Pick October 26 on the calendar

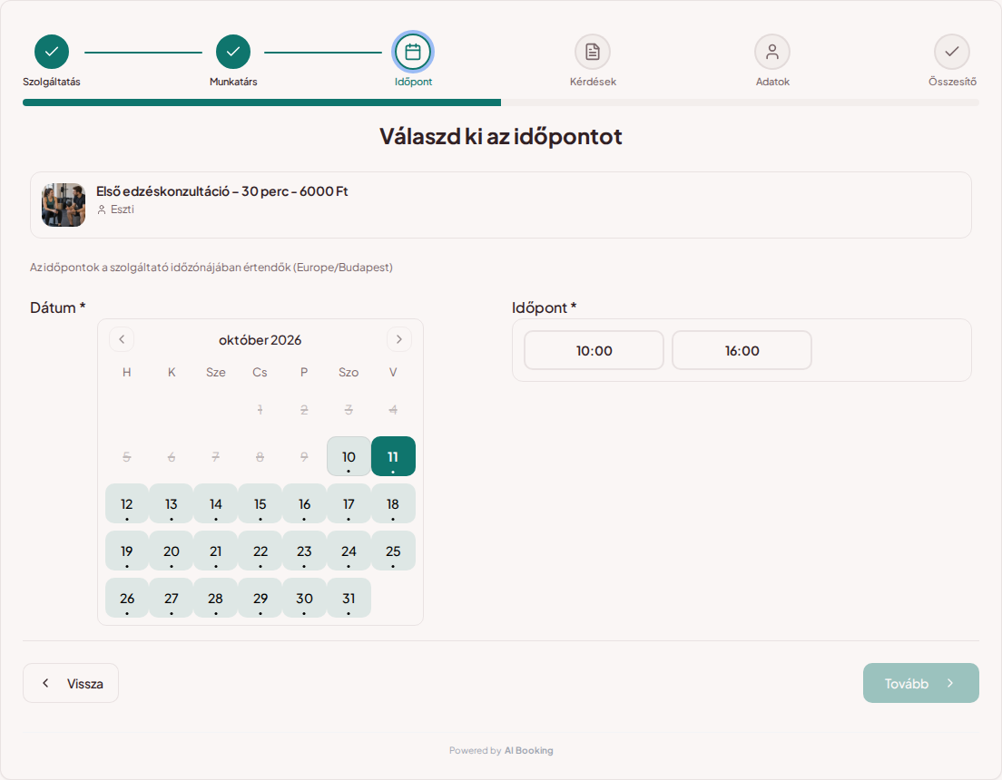point(126,598)
